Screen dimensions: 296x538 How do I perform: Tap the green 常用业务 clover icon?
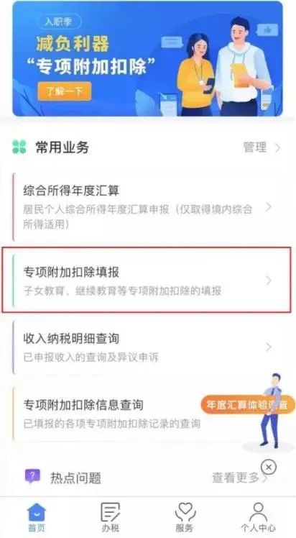click(x=19, y=147)
